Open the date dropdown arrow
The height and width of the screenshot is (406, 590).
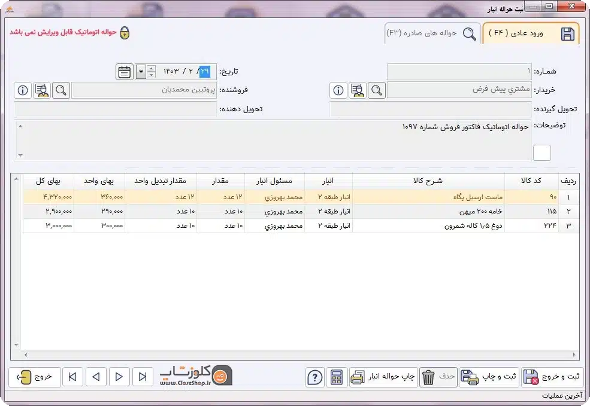click(141, 71)
